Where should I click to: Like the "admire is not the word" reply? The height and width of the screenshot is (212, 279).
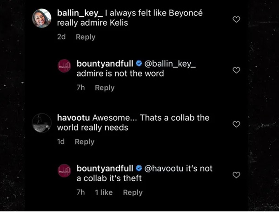click(236, 70)
